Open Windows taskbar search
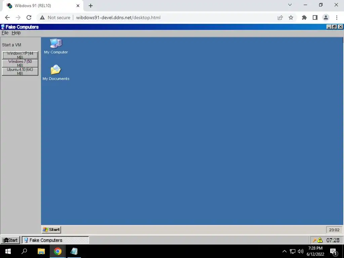Image resolution: width=344 pixels, height=258 pixels. (24, 251)
